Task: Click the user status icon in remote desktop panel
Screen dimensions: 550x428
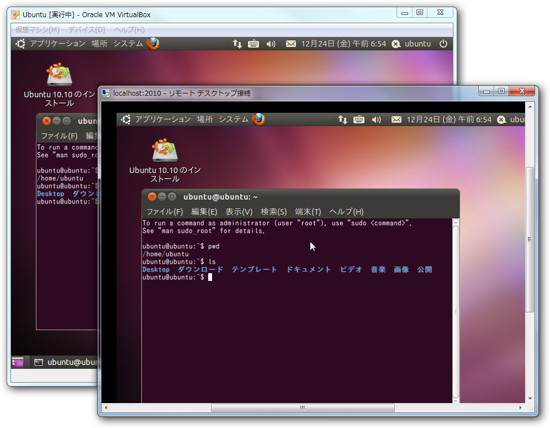Action: coord(501,120)
